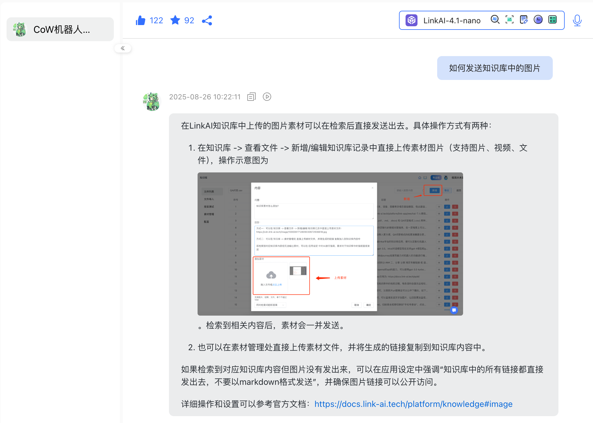
Task: Open the AI search magnifier plugin
Action: pyautogui.click(x=495, y=20)
